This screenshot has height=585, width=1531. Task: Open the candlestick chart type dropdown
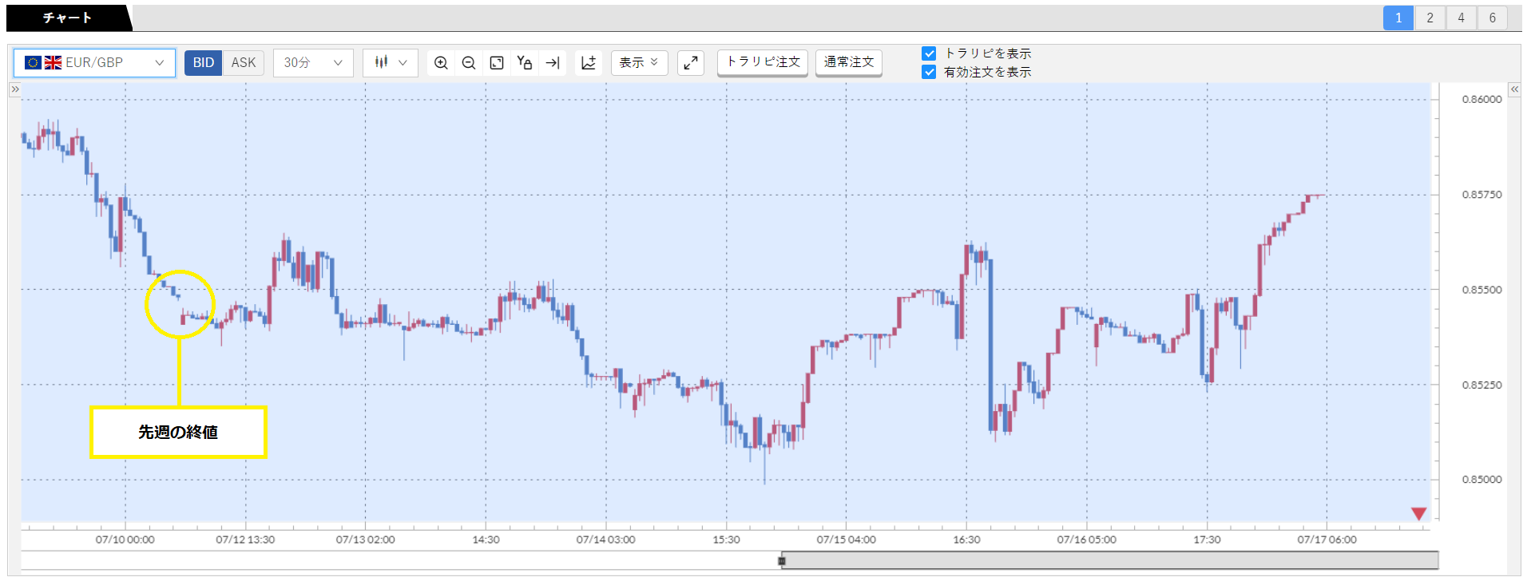click(391, 62)
